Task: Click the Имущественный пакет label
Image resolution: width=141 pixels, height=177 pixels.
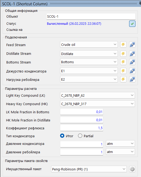Action: point(24,169)
